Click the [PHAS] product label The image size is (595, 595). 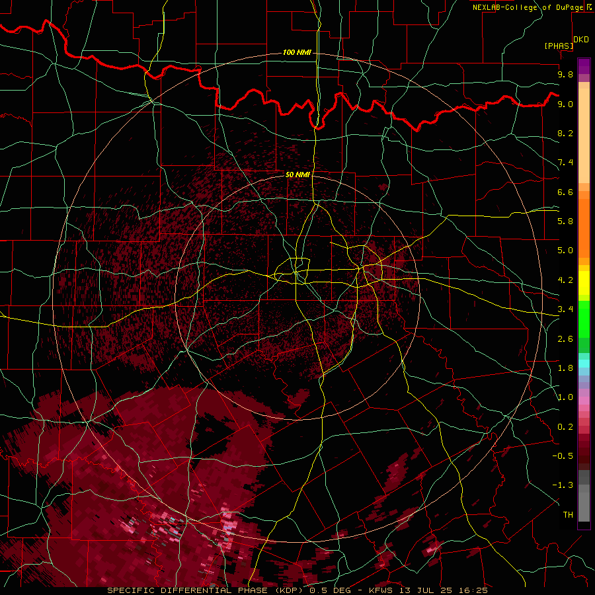coord(559,46)
